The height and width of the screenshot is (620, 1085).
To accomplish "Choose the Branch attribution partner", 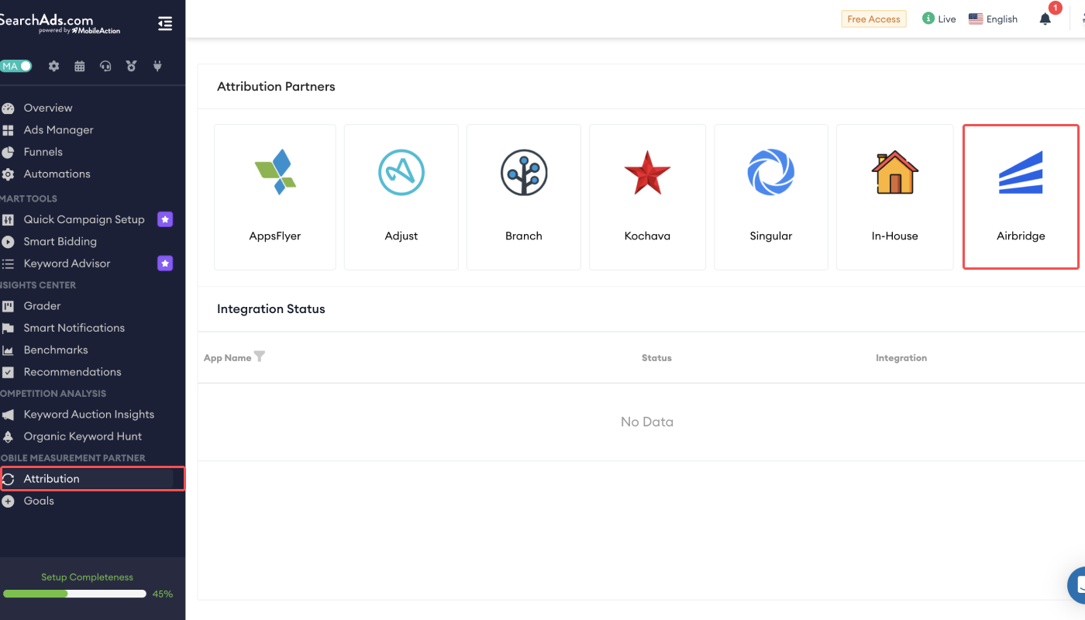I will click(524, 198).
